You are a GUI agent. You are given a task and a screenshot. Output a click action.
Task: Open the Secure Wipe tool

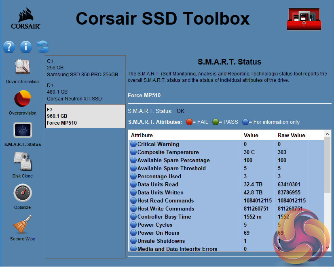23,224
